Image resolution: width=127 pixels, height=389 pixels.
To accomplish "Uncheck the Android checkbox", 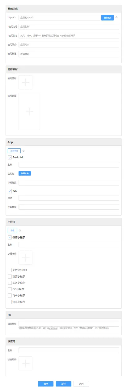I will 10,157.
